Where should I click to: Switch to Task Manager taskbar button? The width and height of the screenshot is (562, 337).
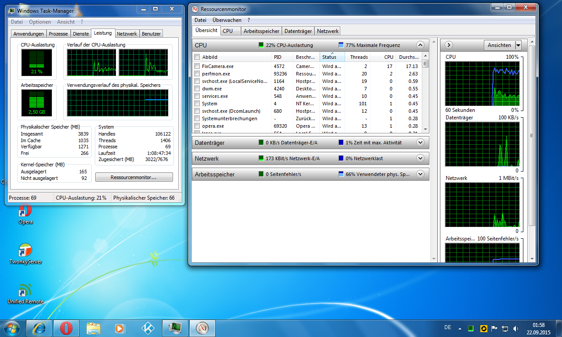click(175, 328)
